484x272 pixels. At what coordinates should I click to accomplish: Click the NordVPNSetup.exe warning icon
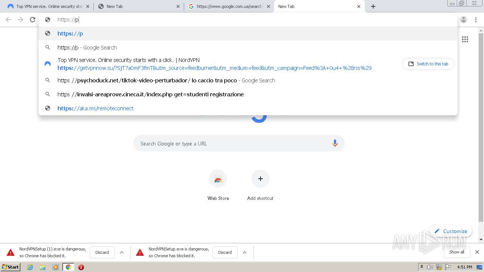click(140, 252)
